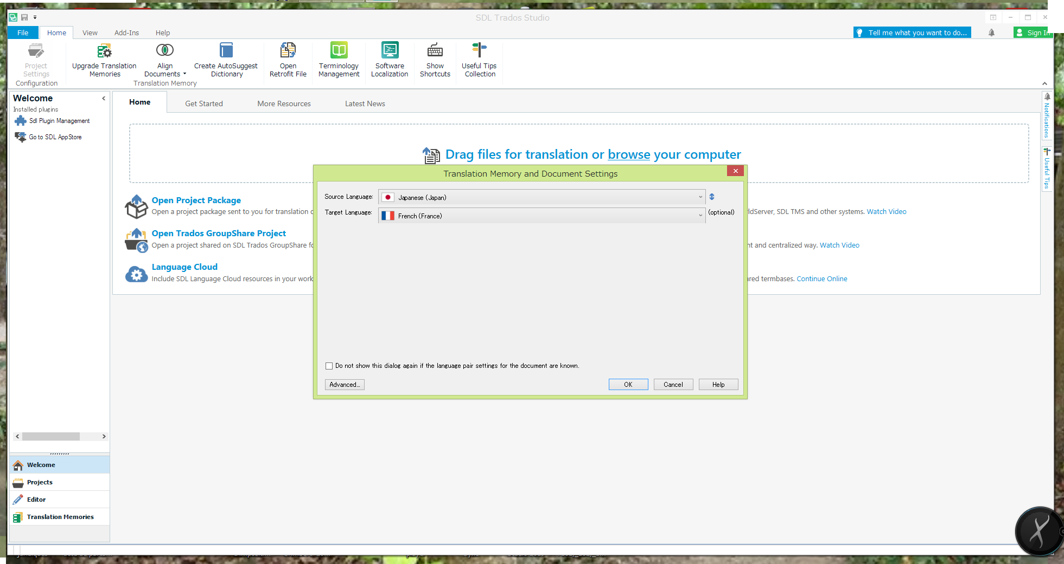Open Project Settings in ribbon
1064x564 pixels.
point(36,60)
